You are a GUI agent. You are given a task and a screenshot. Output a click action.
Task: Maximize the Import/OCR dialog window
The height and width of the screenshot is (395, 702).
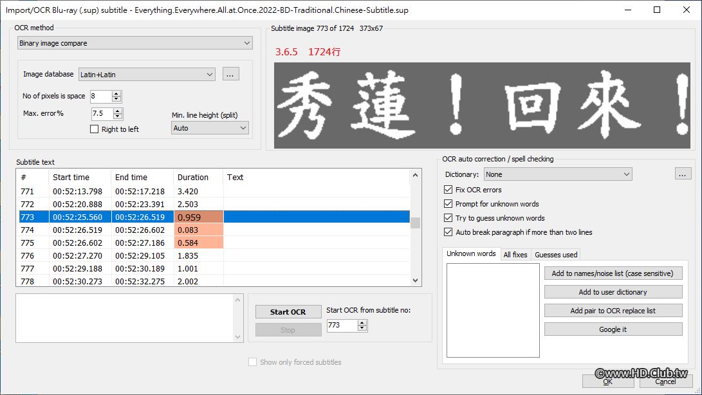tap(657, 10)
